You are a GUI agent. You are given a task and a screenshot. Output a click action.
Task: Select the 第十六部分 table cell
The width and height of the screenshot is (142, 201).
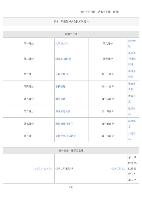[108, 136]
